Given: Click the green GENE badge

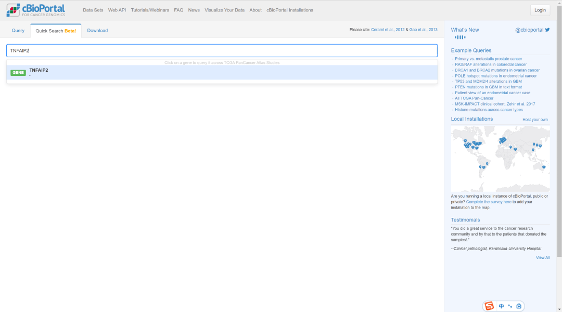Looking at the screenshot, I should click(x=18, y=73).
